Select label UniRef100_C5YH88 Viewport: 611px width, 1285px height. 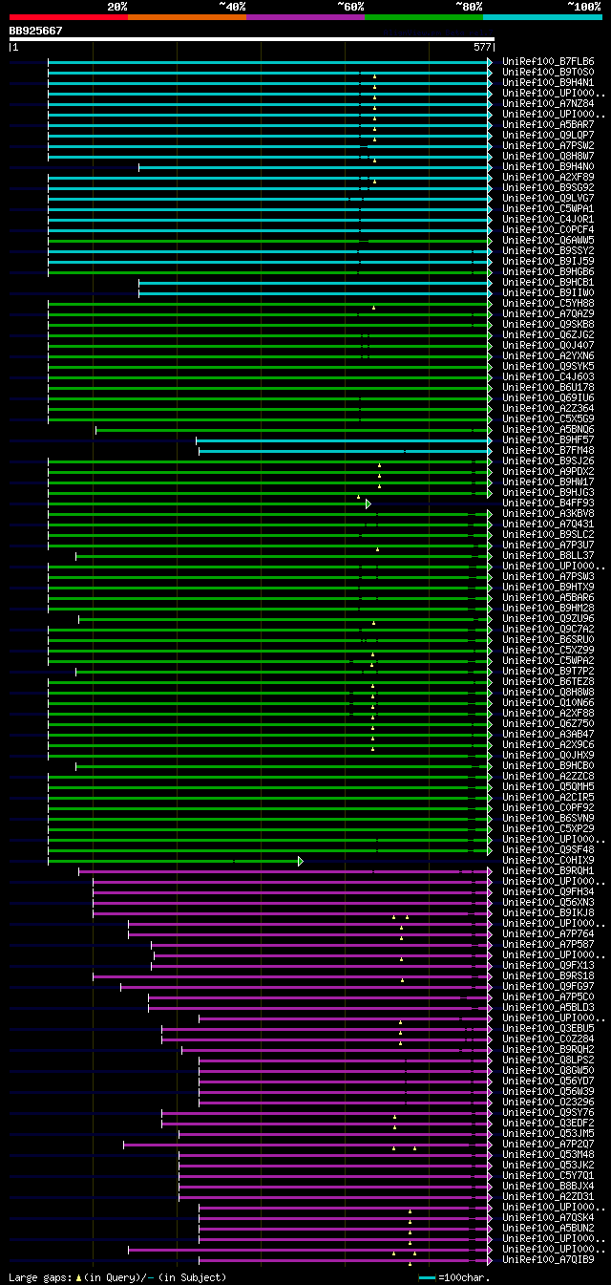coord(548,303)
